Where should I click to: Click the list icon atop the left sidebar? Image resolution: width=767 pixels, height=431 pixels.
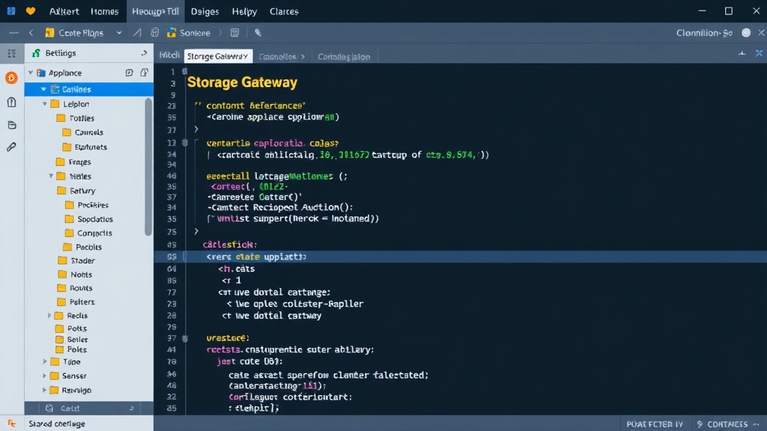12,53
